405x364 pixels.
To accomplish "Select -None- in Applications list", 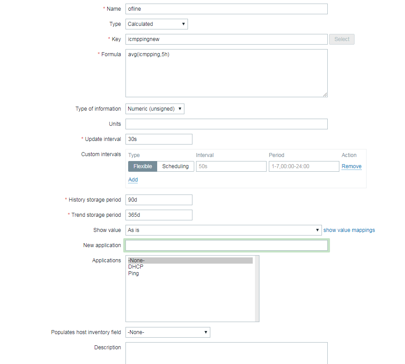I will [x=136, y=261].
